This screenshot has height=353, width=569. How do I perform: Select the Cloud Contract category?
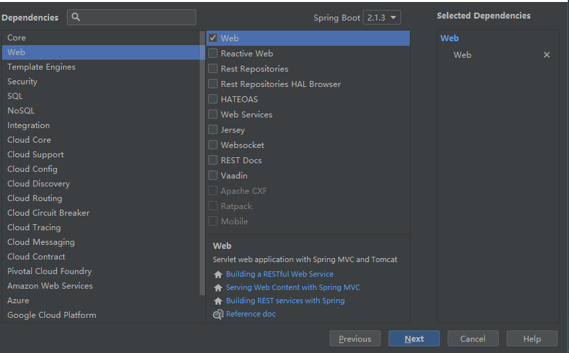pos(101,256)
